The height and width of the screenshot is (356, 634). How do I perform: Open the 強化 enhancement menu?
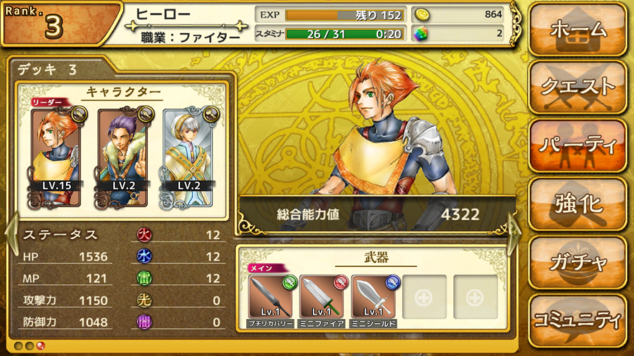[x=577, y=204]
